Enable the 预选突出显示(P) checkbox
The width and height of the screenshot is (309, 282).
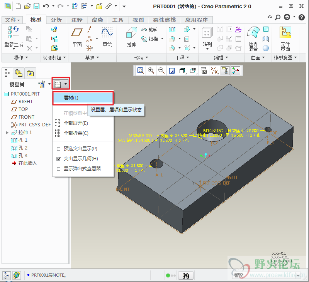(58, 149)
